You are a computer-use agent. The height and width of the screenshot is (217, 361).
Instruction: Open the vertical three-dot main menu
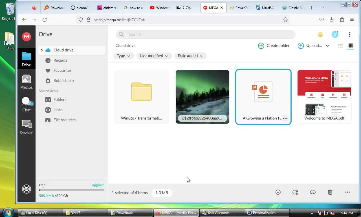(349, 34)
